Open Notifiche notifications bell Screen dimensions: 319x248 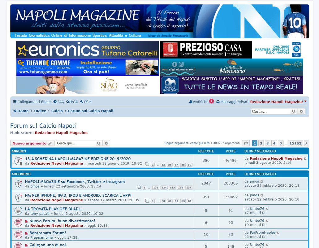coord(199,102)
